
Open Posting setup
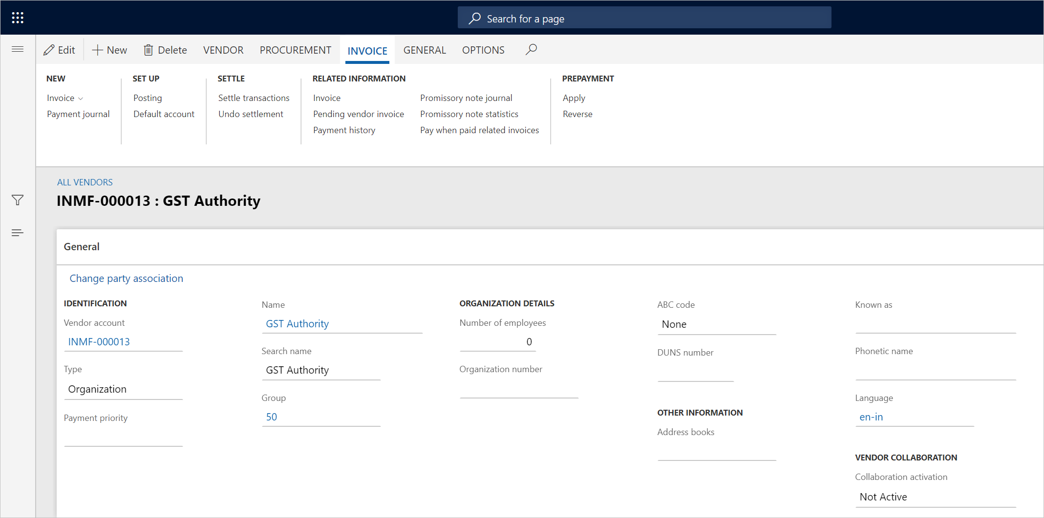(148, 98)
